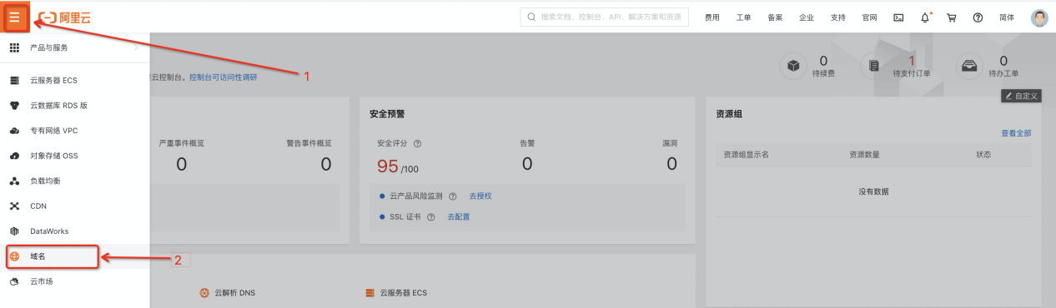Open the 控制台可访问性调研 link
Screen dimensions: 1056x308
click(223, 77)
